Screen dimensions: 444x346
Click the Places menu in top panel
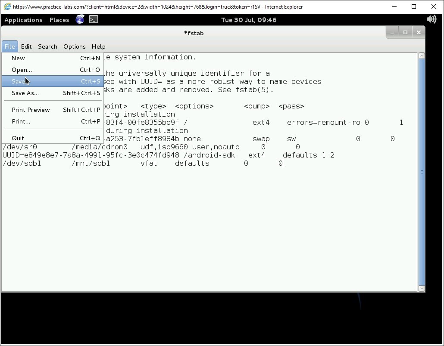pos(59,20)
